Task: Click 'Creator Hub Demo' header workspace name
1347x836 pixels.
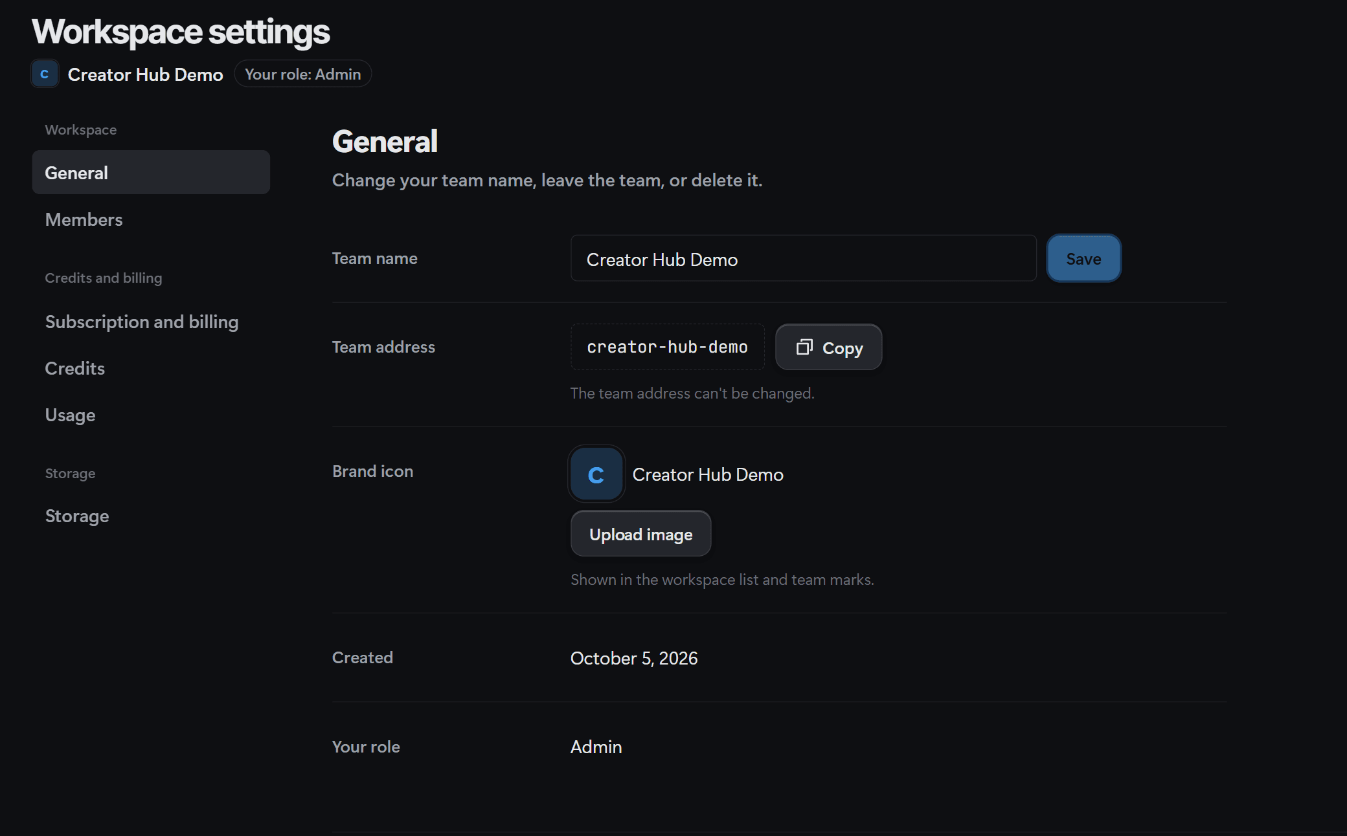Action: (145, 74)
